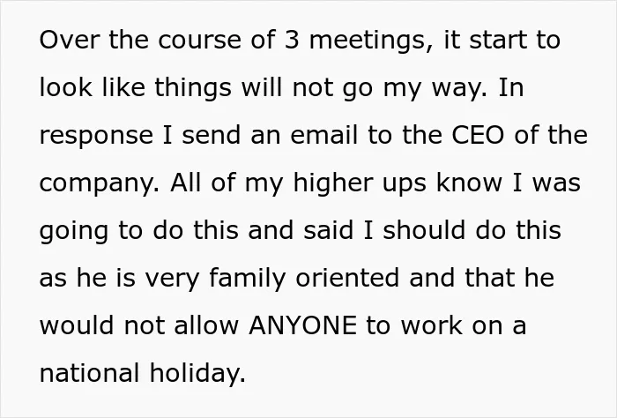This screenshot has height=418, width=617.
Task: Click the word "response" in third line
Action: 96,137
